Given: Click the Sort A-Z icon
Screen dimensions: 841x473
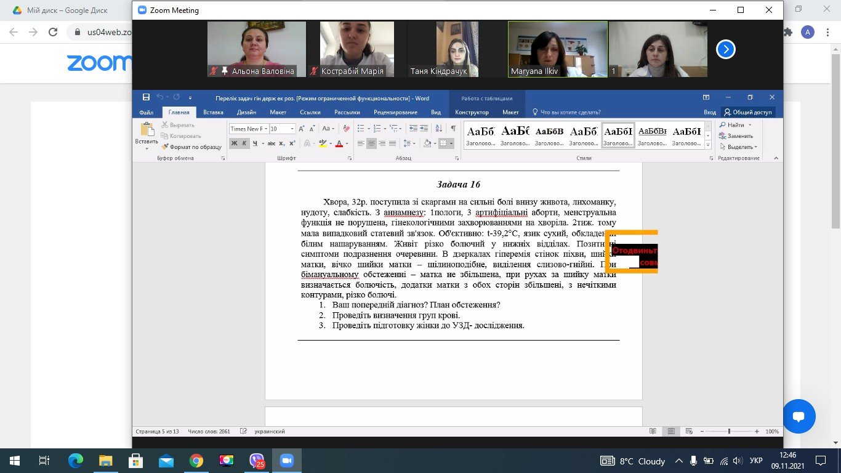Looking at the screenshot, I should (438, 129).
